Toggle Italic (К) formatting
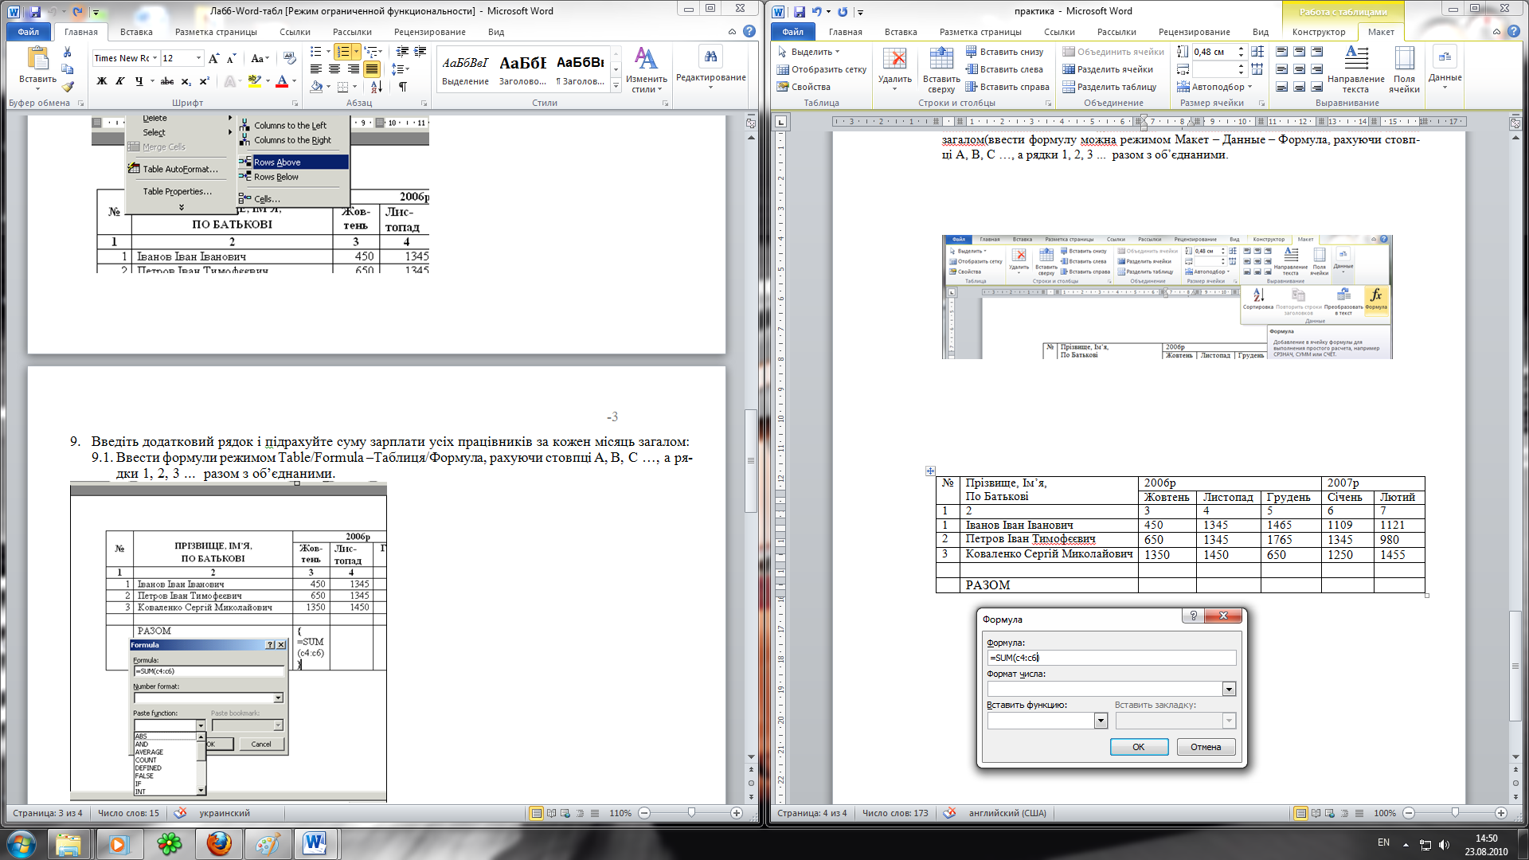The width and height of the screenshot is (1529, 860). click(x=119, y=81)
